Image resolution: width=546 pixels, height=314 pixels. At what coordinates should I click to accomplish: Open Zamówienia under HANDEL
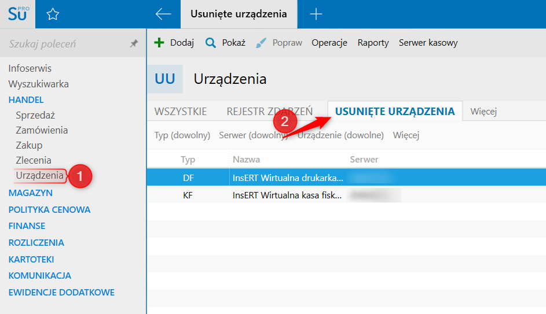pos(42,130)
